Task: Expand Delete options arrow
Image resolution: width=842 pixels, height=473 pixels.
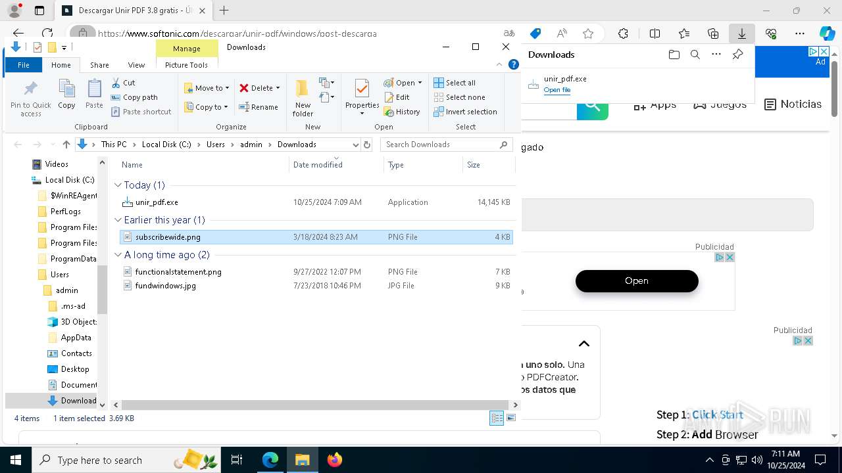Action: [278, 88]
